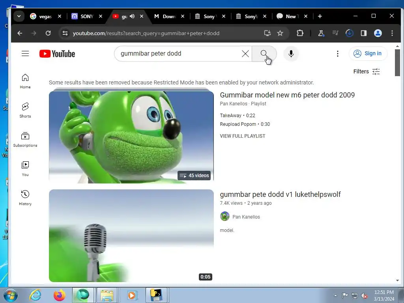
Task: Launch Firefox from taskbar
Action: pyautogui.click(x=59, y=296)
